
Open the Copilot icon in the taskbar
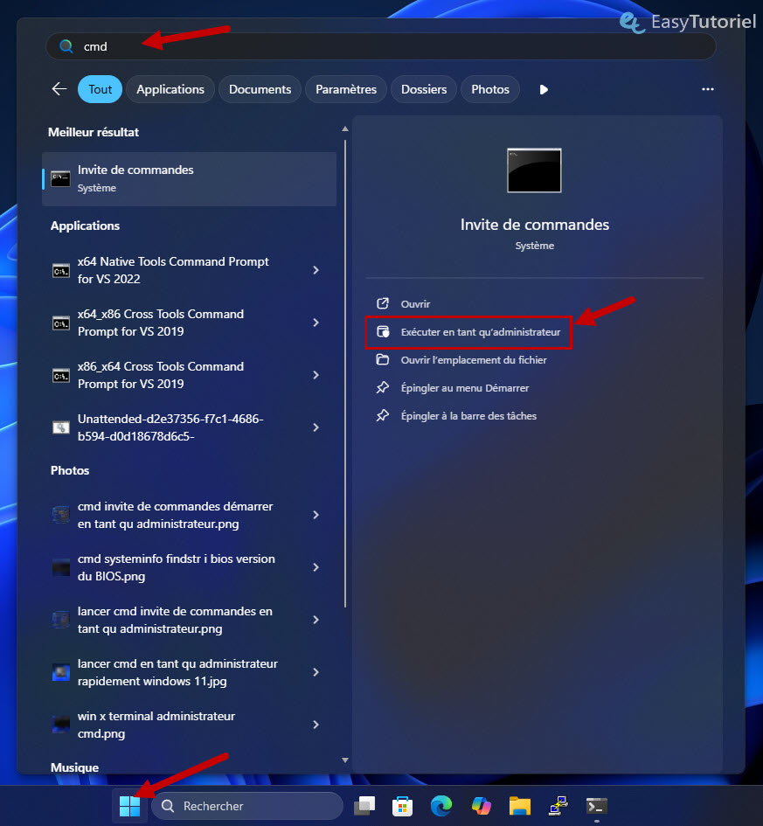tap(482, 805)
